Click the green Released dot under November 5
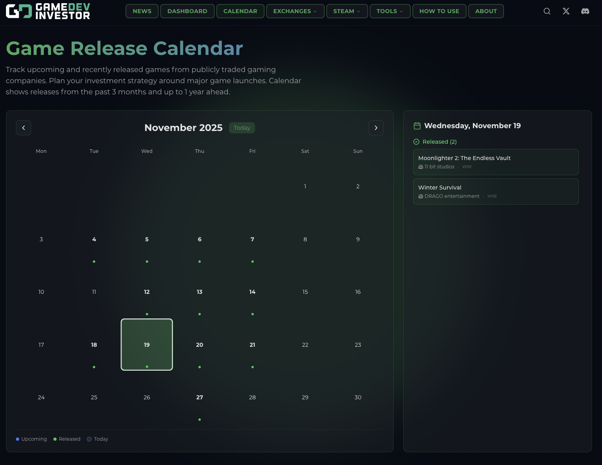This screenshot has height=465, width=602. 147,262
